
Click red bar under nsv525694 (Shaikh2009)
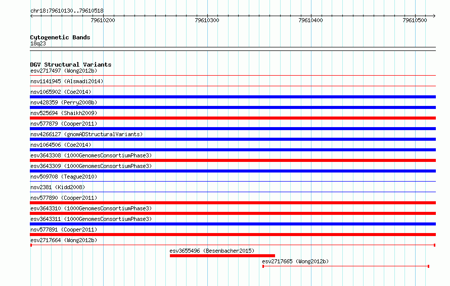coord(233,118)
